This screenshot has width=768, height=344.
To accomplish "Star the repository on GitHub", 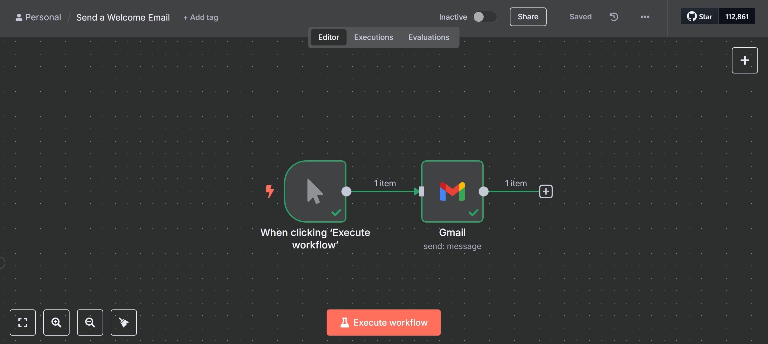I will point(699,16).
